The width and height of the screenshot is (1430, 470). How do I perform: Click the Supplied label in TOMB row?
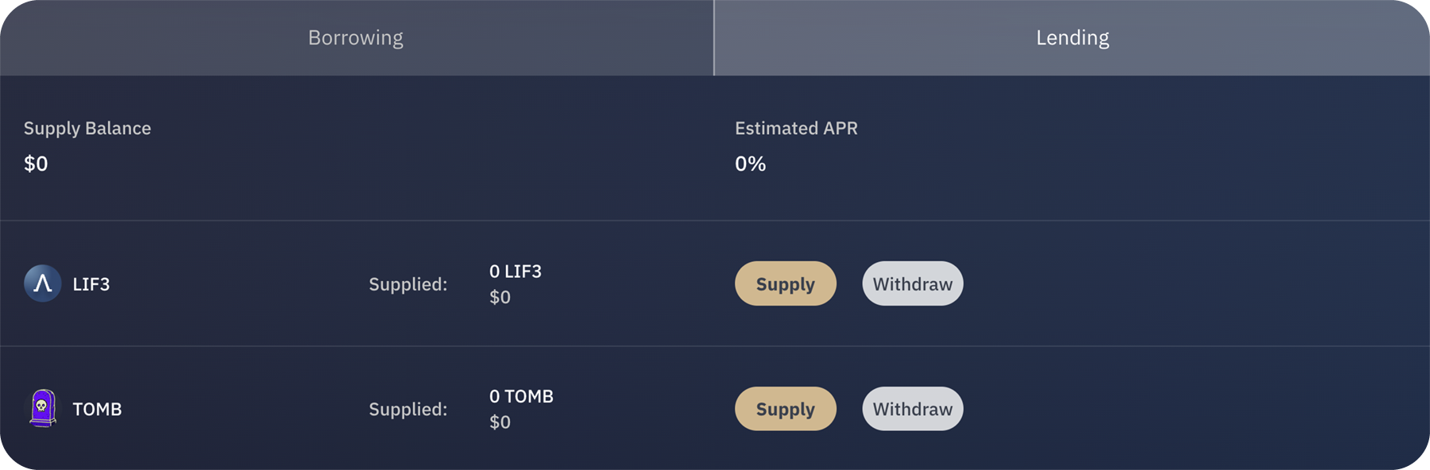[408, 409]
